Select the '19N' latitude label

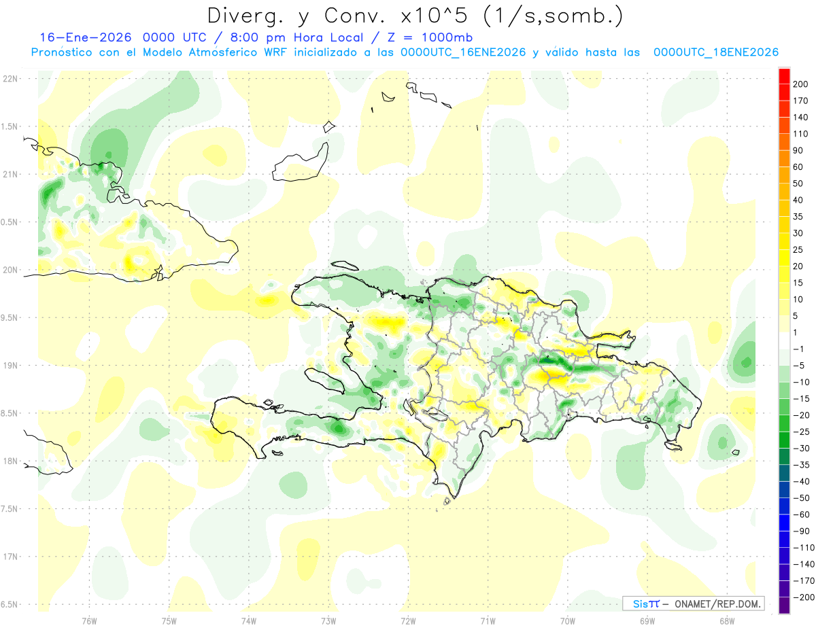tap(10, 366)
